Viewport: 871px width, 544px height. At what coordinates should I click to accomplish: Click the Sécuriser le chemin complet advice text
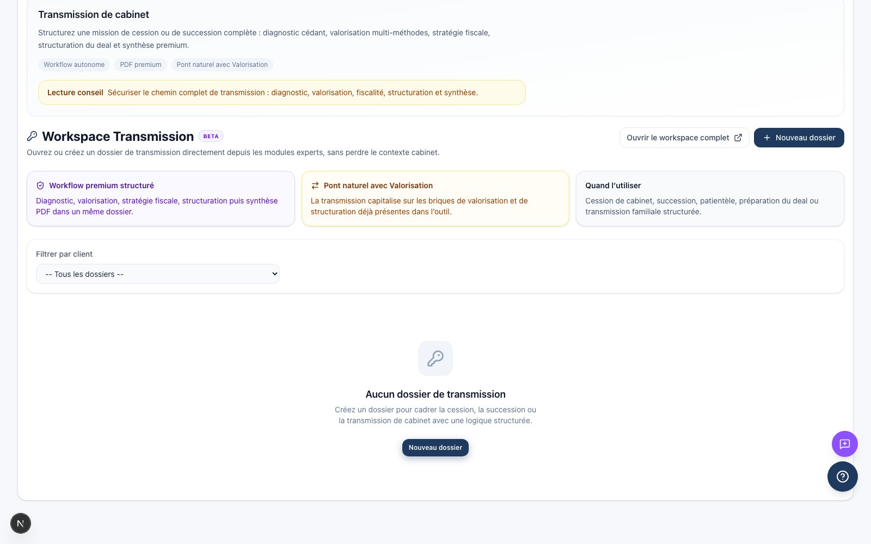pos(293,92)
